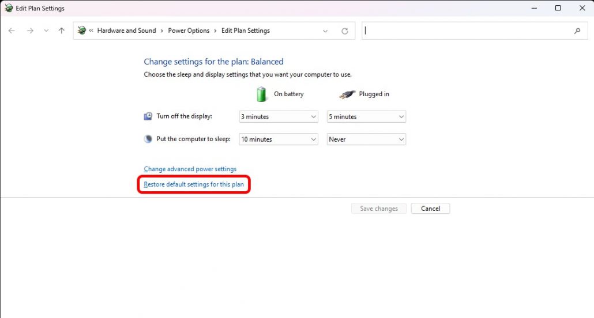The image size is (594, 318).
Task: Click the Control Panel icon in address bar
Action: pyautogui.click(x=82, y=31)
